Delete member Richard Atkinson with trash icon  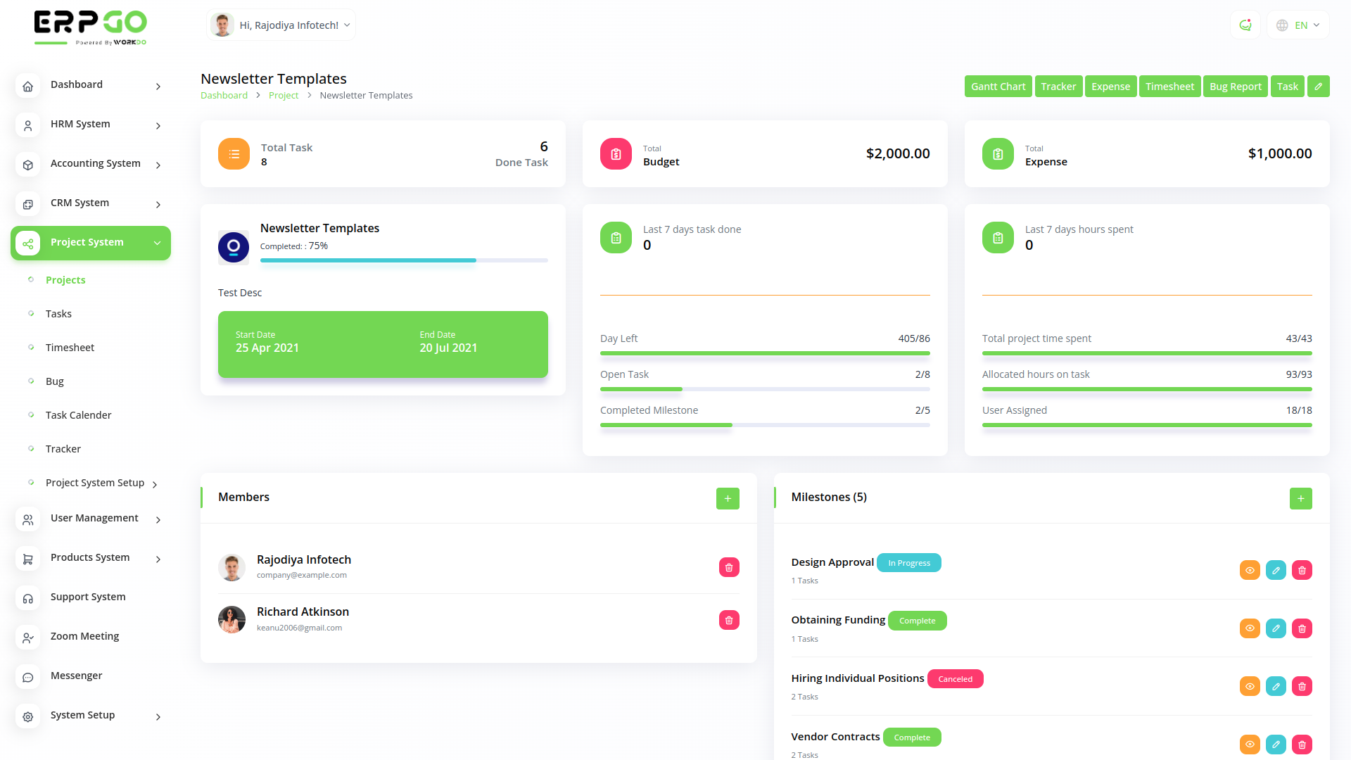pyautogui.click(x=729, y=620)
